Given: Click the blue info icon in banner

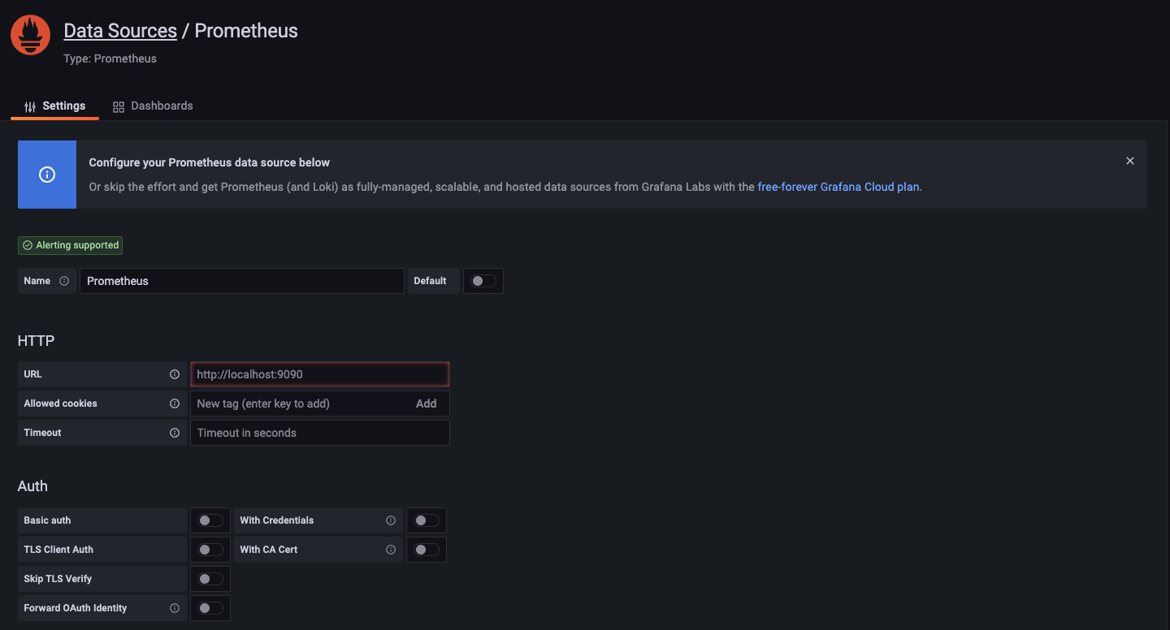Looking at the screenshot, I should [47, 175].
